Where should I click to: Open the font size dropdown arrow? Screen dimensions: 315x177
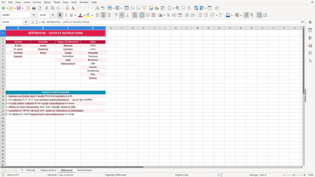pos(52,15)
